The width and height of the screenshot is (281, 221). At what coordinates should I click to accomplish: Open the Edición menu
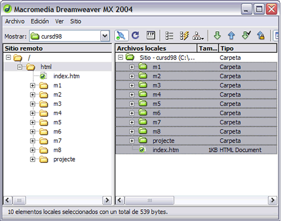pyautogui.click(x=40, y=21)
